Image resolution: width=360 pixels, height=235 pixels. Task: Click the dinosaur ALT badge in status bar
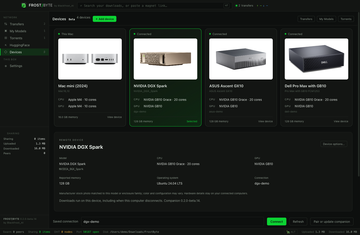[291, 232]
